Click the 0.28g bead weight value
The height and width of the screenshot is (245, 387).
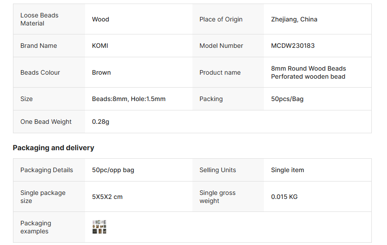100,122
